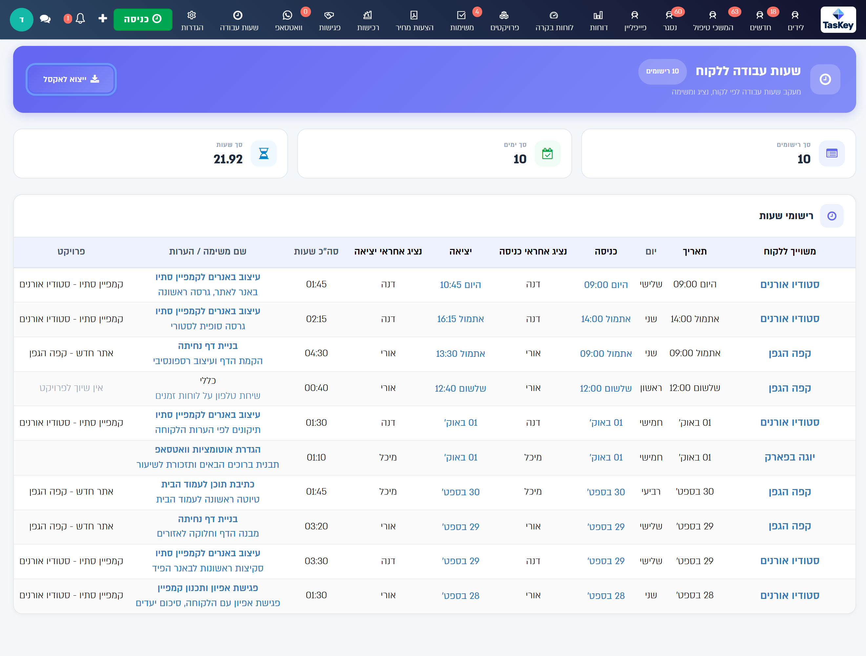This screenshot has width=866, height=656.
Task: Click the פרויקט column header
Action: (71, 251)
